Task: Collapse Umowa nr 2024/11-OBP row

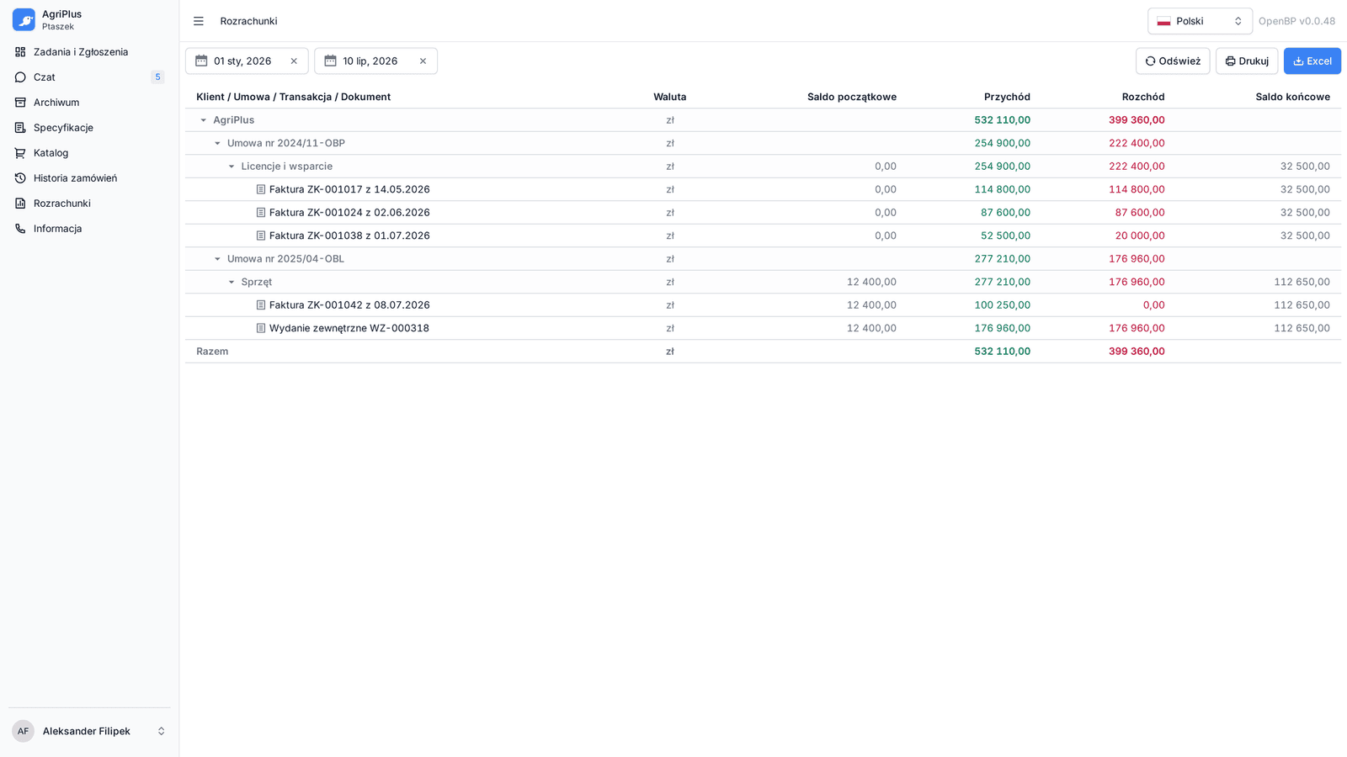Action: [x=217, y=143]
